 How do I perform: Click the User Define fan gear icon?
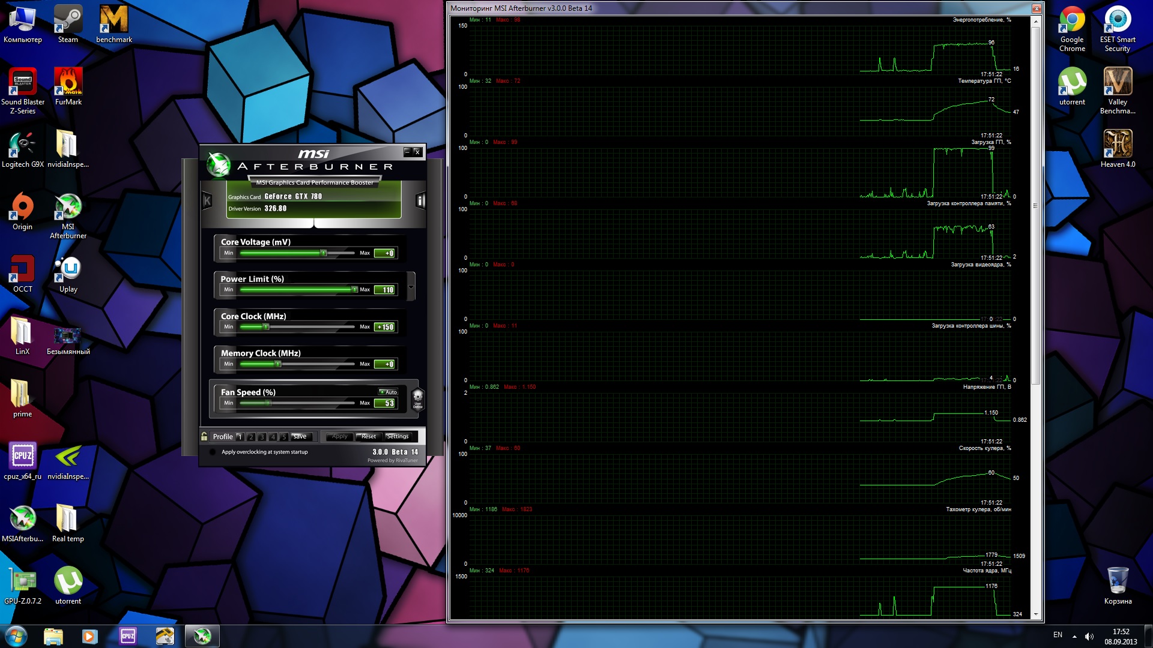(418, 398)
